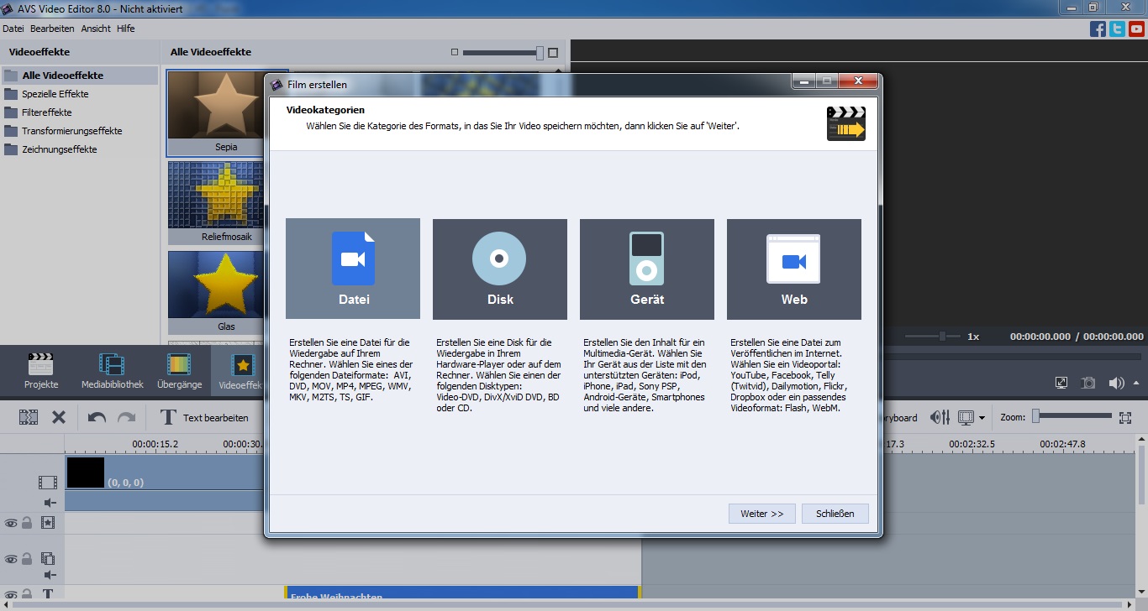The height and width of the screenshot is (611, 1148).
Task: Open the audio mixer icon
Action: point(940,417)
